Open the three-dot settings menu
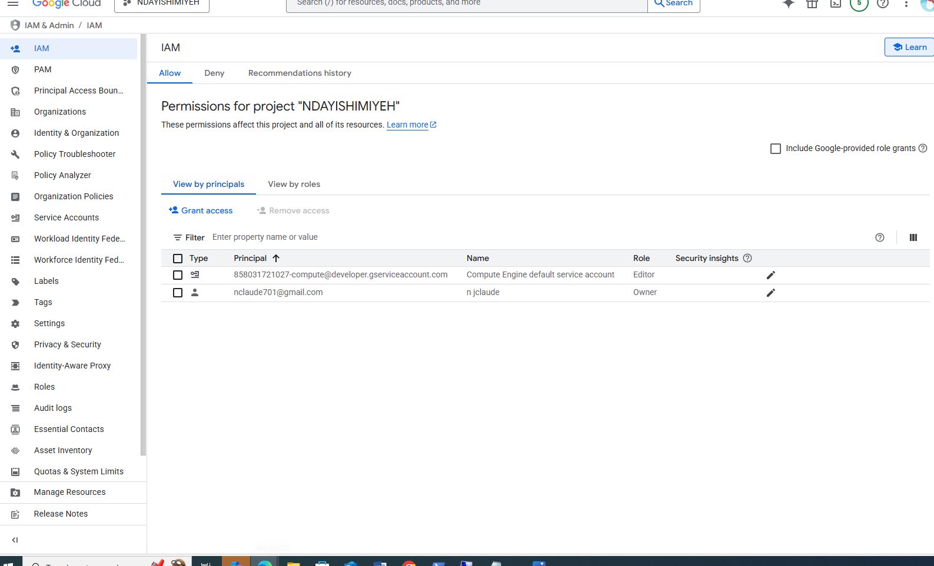This screenshot has width=934, height=566. (906, 4)
